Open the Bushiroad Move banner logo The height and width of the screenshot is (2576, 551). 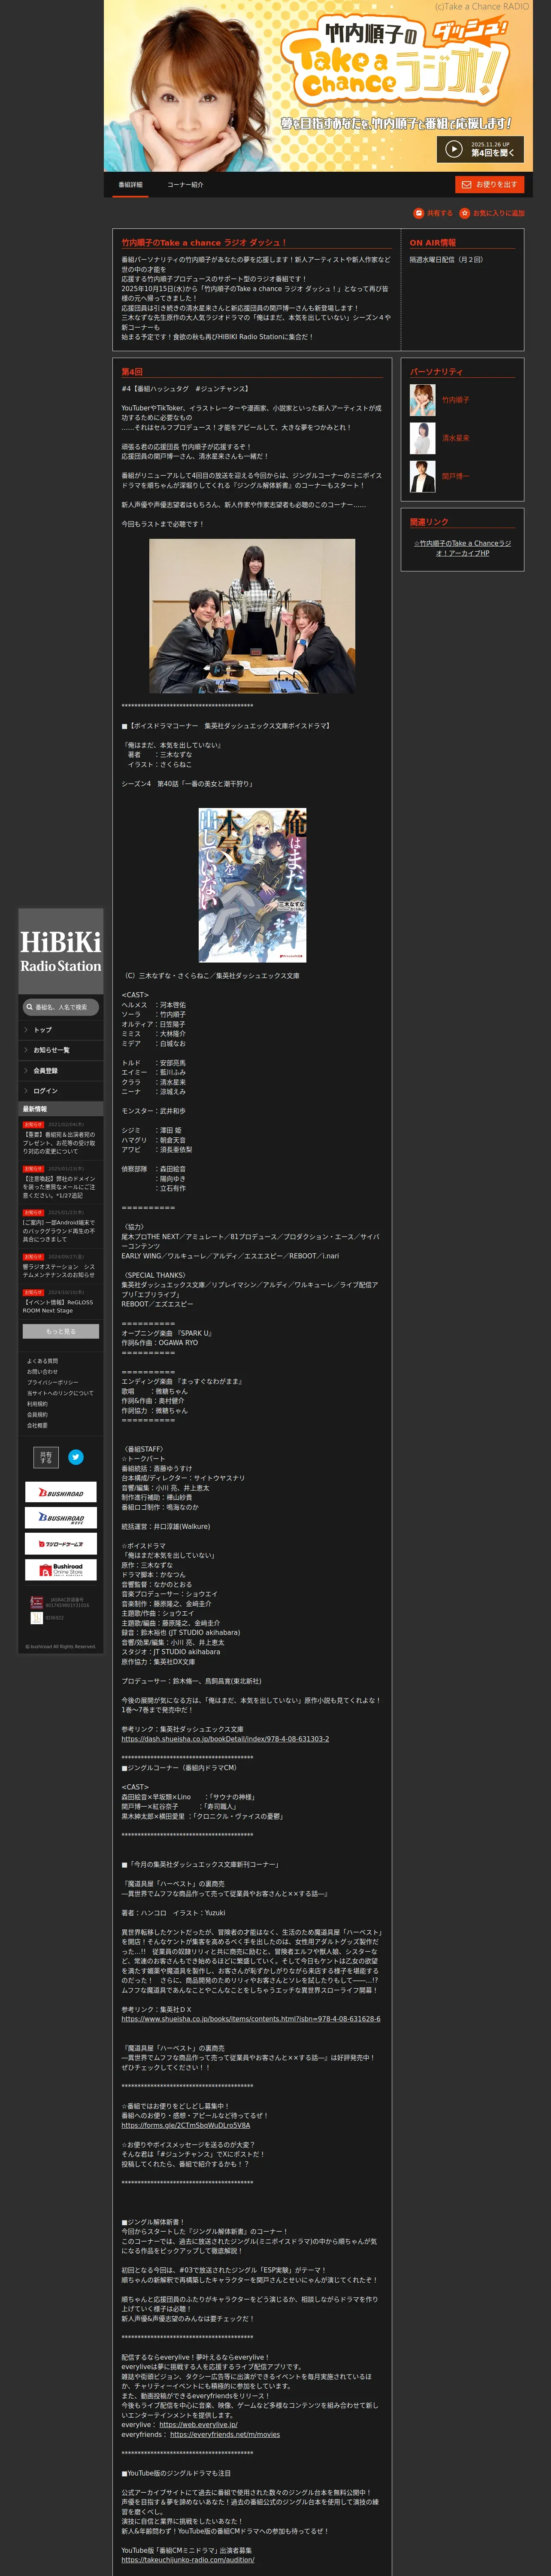coord(61,1518)
